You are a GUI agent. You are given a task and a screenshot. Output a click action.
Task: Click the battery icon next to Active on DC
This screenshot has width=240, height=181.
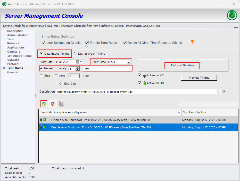(145, 83)
